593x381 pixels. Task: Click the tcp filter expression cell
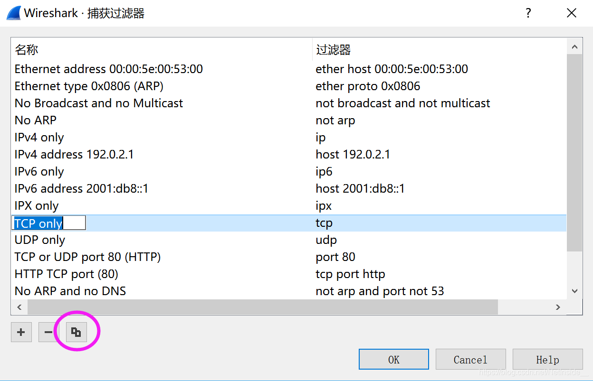pos(324,223)
